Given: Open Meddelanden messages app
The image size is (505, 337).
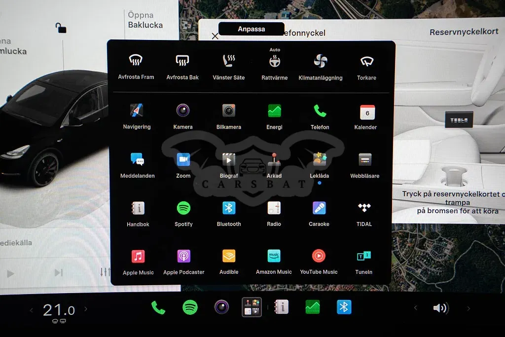Looking at the screenshot, I should point(138,165).
